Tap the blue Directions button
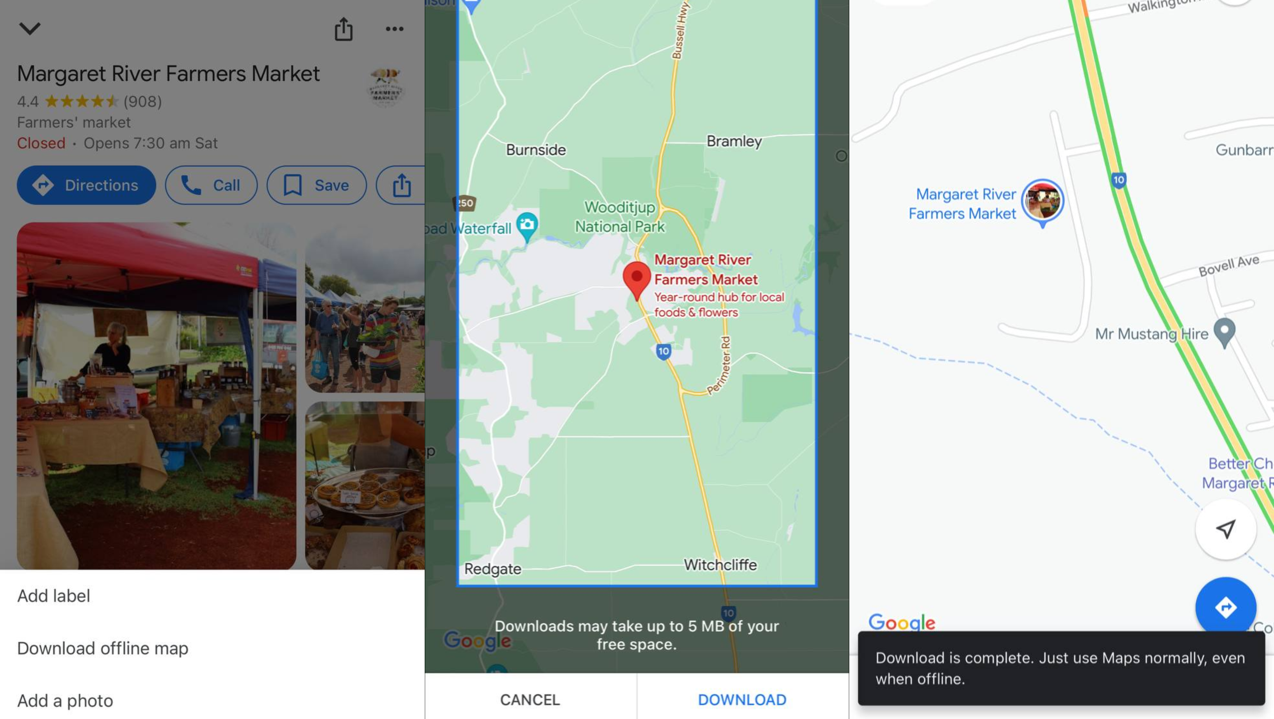This screenshot has height=719, width=1274. tap(86, 185)
